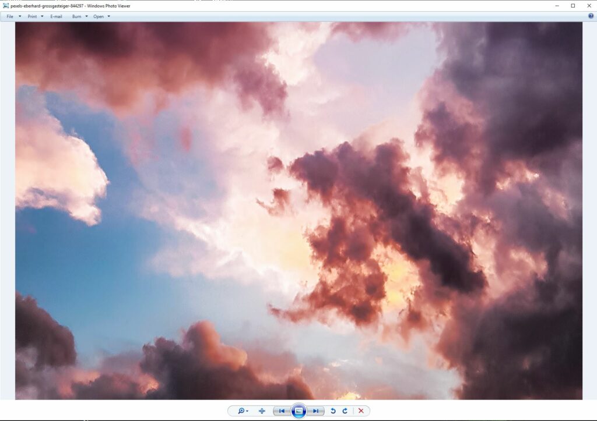597x421 pixels.
Task: Select the E-mail menu item
Action: coord(56,16)
